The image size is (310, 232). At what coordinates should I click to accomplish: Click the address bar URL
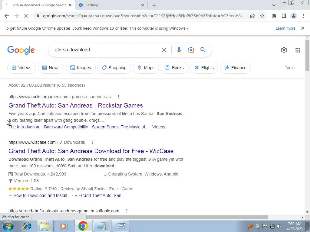point(143,16)
